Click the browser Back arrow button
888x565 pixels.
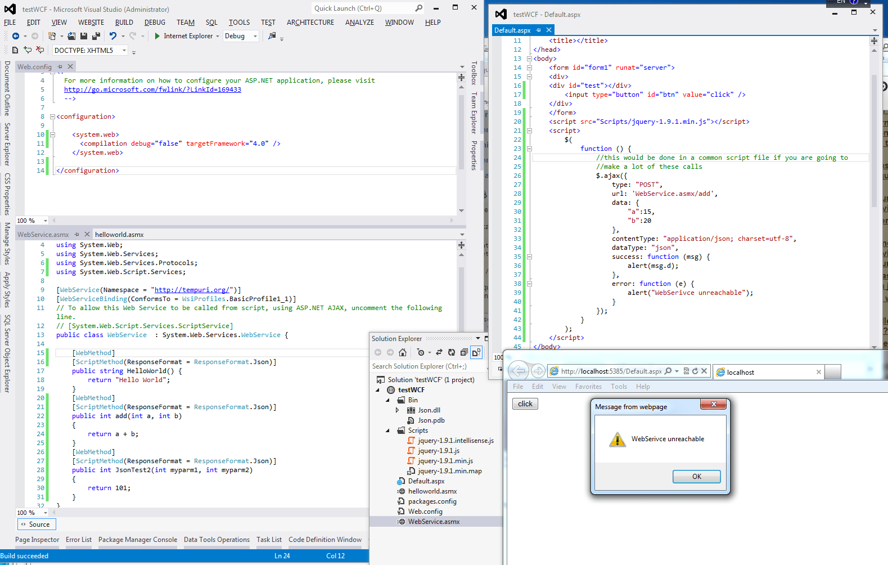pyautogui.click(x=519, y=371)
